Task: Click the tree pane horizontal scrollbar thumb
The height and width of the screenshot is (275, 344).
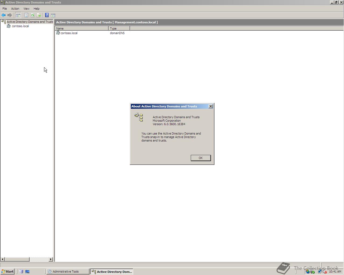Action: [17, 259]
